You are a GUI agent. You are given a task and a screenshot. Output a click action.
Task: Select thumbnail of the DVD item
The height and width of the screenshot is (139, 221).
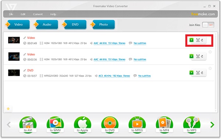click(x=14, y=73)
